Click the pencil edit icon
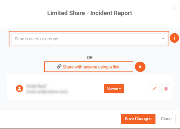The image size is (180, 129). click(x=154, y=89)
